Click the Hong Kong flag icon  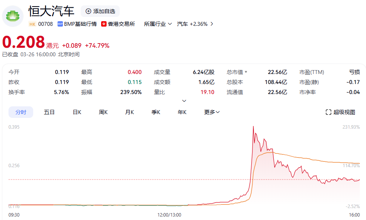coord(104,24)
